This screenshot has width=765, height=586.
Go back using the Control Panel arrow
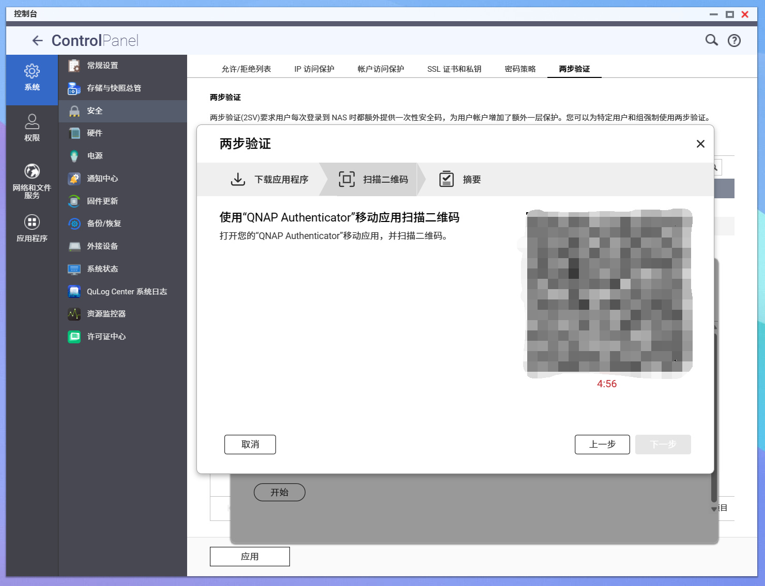coord(37,40)
